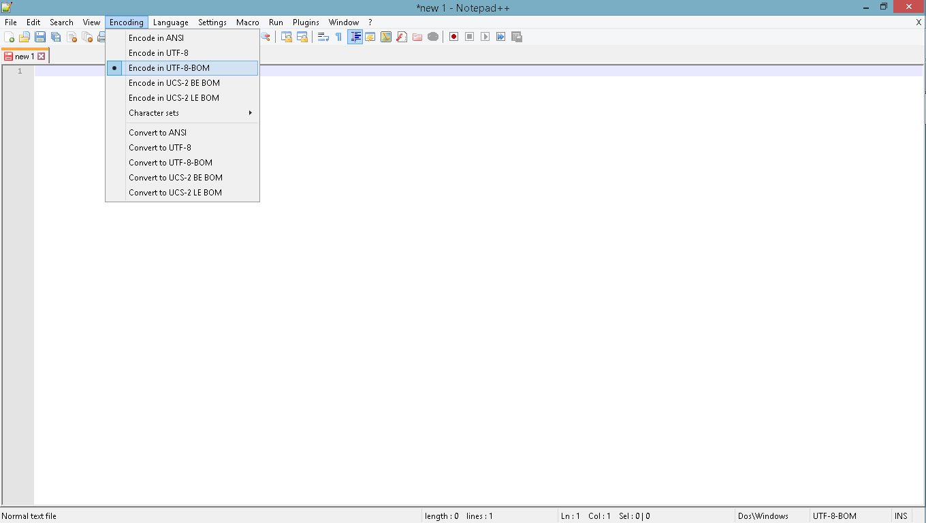Click Convert to UCS-2 LE BOM entry

[x=175, y=193]
